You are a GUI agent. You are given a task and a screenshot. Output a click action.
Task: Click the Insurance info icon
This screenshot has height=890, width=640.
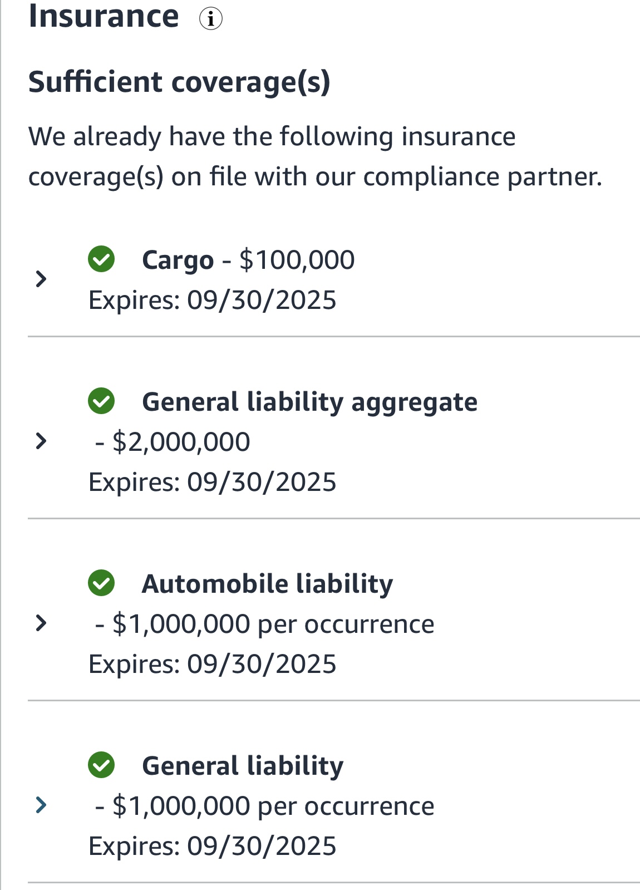tap(211, 18)
